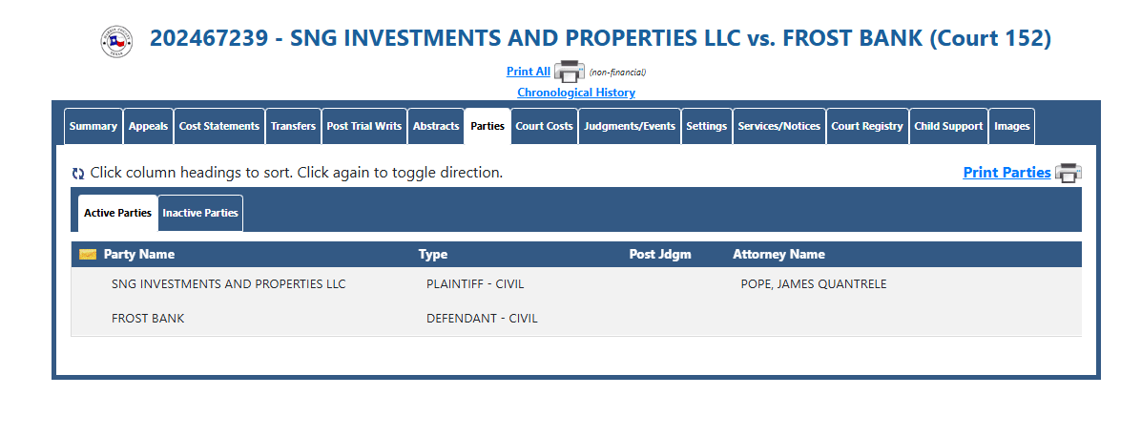This screenshot has height=437, width=1141.
Task: Click the printer icon beside Print Parties
Action: pos(1068,173)
